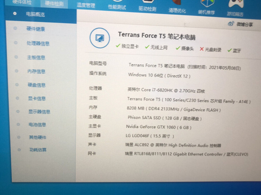This screenshot has width=261, height=195.
Task: Open 功耗估算 in the sidebar
Action: point(38,150)
